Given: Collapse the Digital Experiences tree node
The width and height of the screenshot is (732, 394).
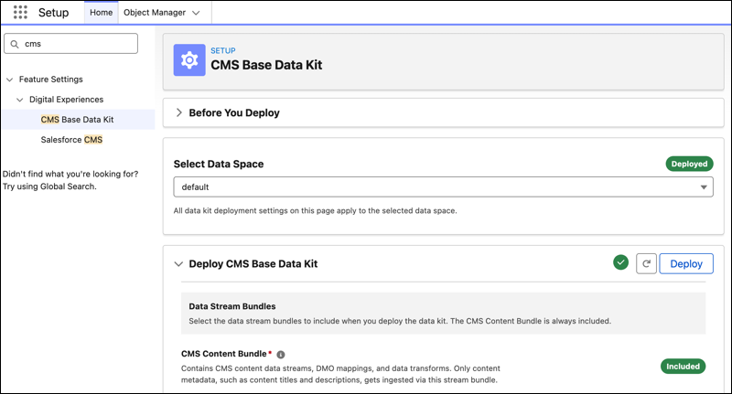Looking at the screenshot, I should (19, 100).
